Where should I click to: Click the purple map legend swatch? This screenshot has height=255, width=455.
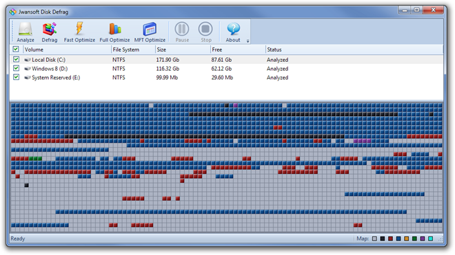(x=423, y=239)
